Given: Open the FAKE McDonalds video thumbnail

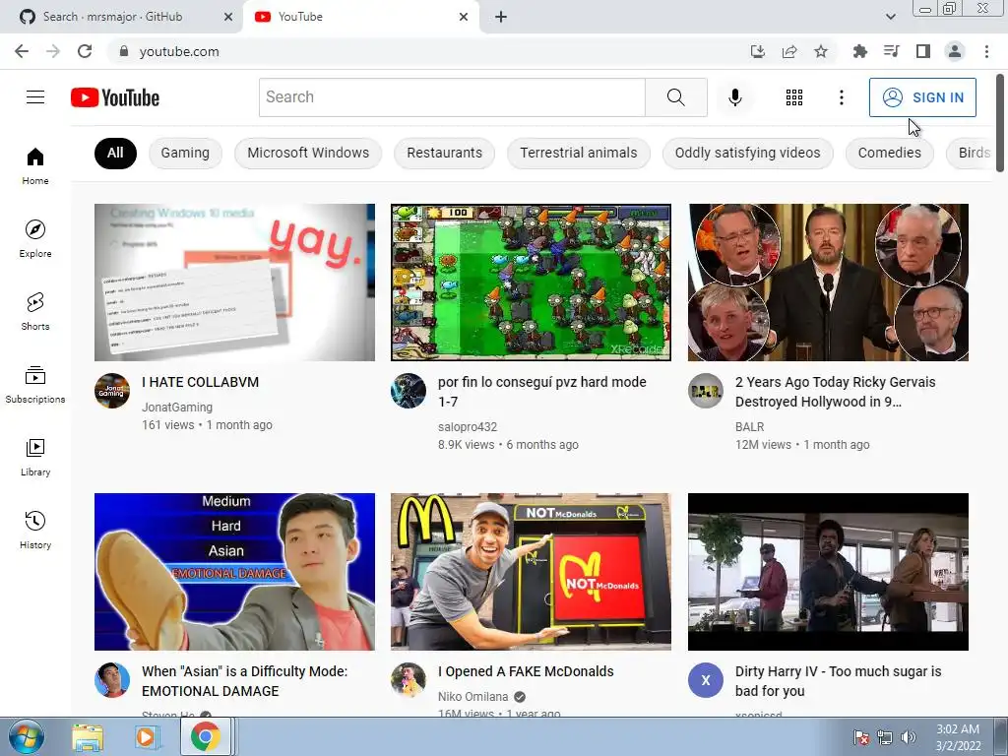Looking at the screenshot, I should pyautogui.click(x=531, y=572).
